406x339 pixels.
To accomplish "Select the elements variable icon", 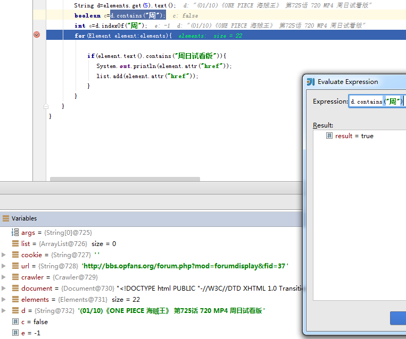I will [15, 299].
